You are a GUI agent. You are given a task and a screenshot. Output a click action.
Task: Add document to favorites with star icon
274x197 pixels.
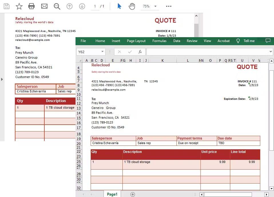[19, 6]
